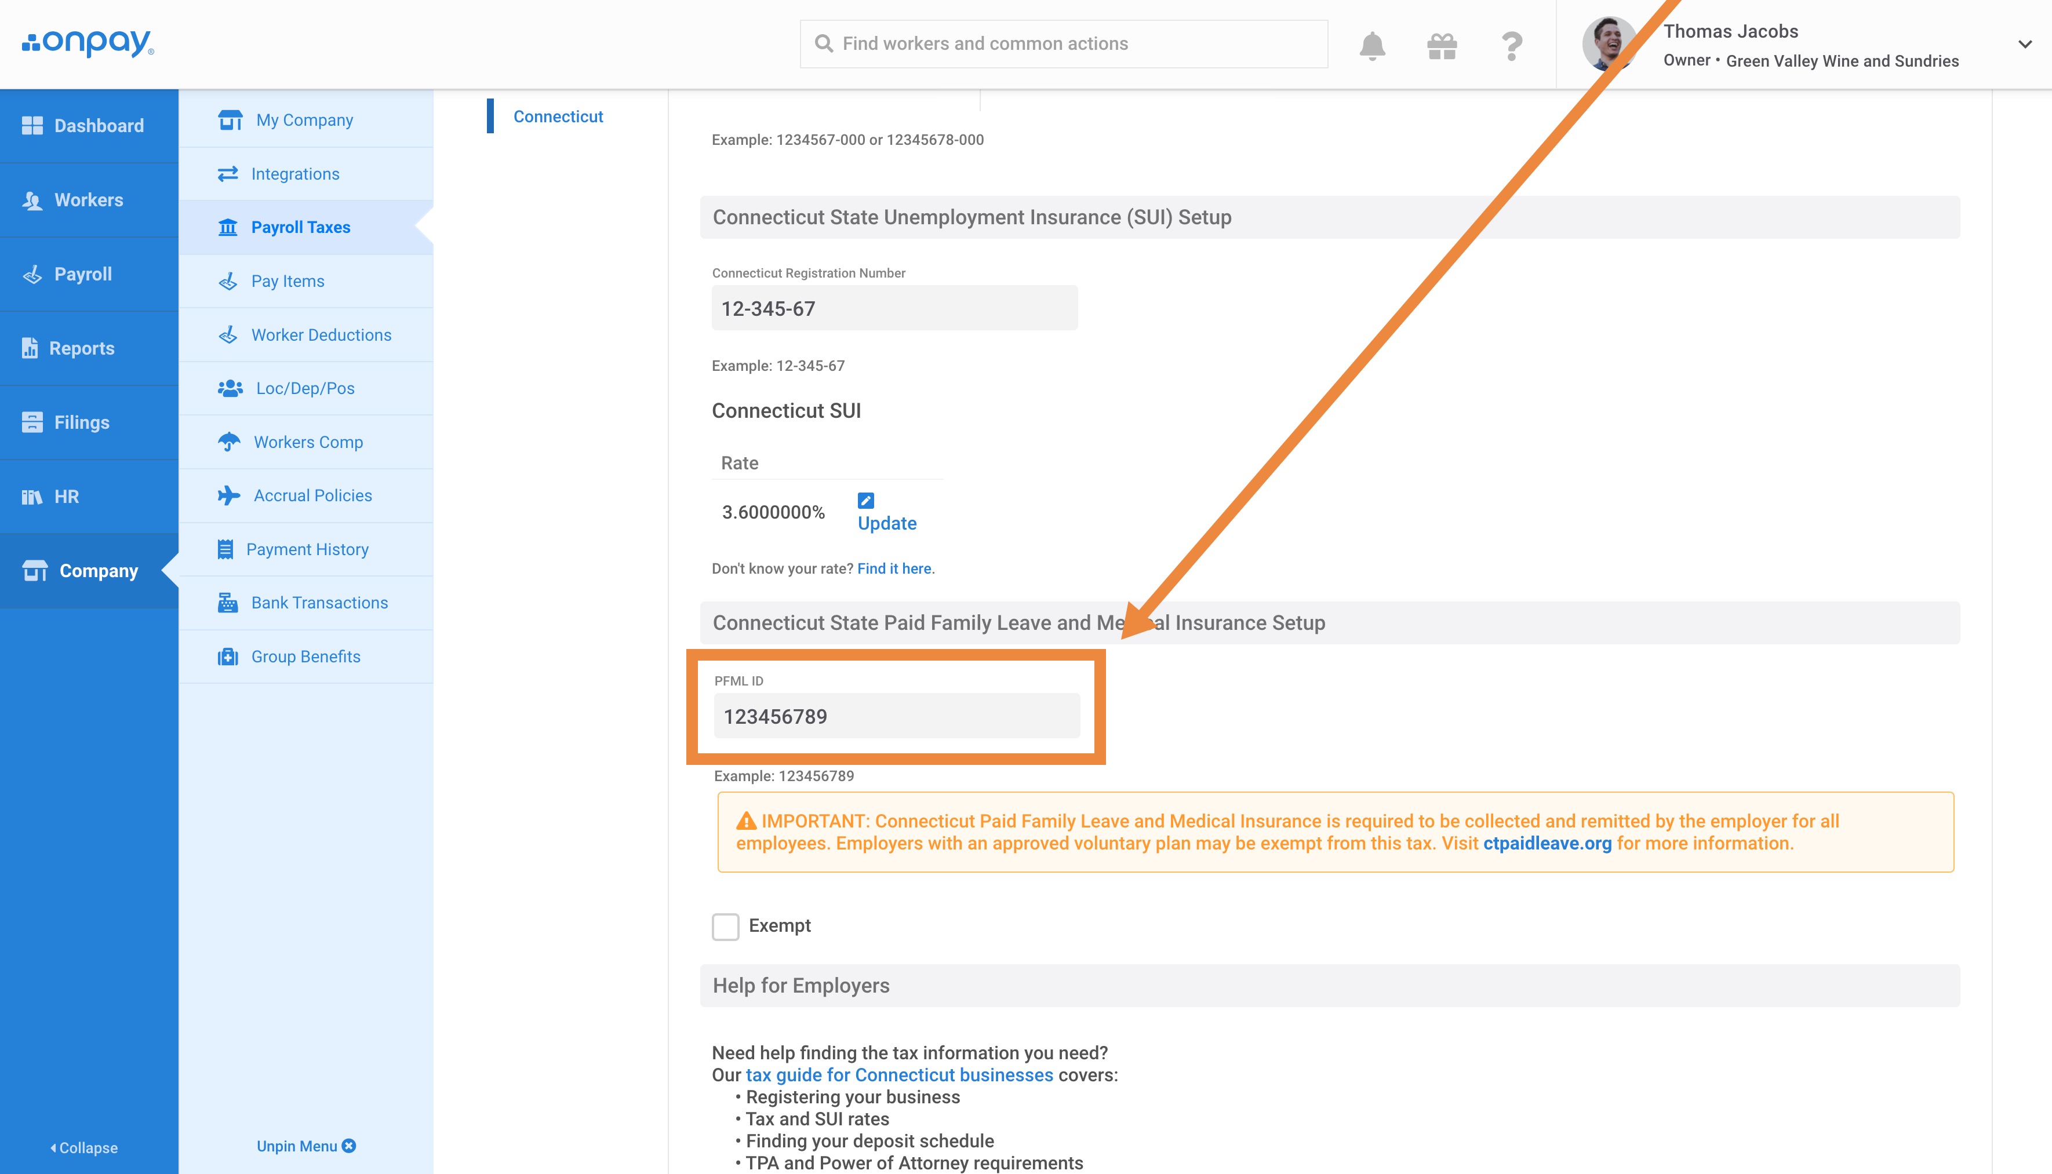This screenshot has height=1174, width=2052.
Task: Open Accrual Policies submenu item
Action: click(x=305, y=495)
